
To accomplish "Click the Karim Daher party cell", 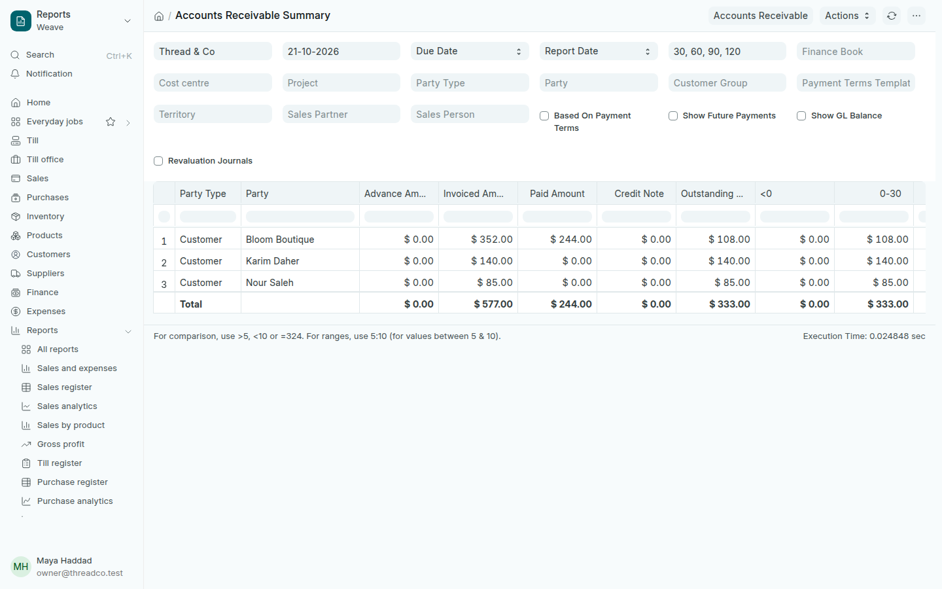I will tap(300, 261).
